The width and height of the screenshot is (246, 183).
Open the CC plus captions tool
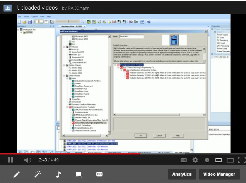[x=100, y=175]
